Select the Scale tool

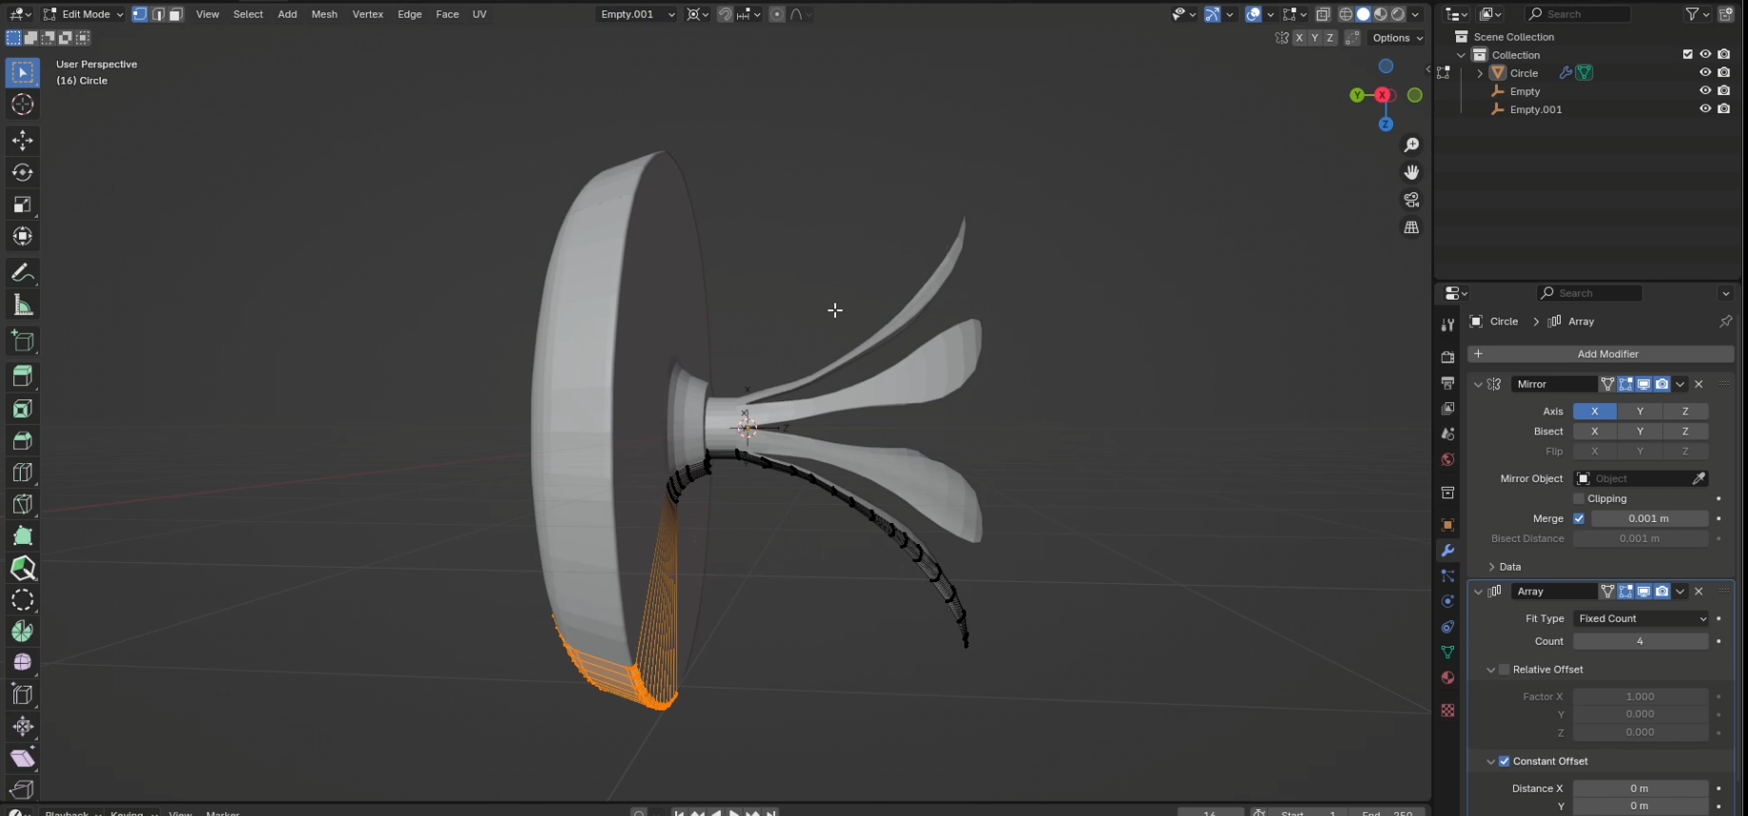click(x=23, y=204)
